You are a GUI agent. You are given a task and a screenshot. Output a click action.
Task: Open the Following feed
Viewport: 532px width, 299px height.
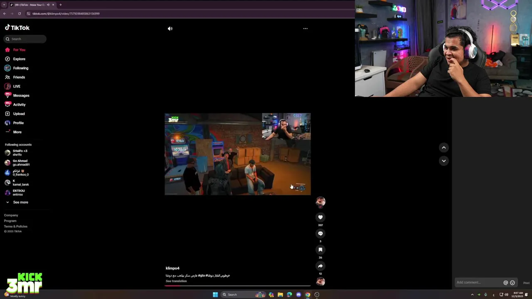coord(17,68)
